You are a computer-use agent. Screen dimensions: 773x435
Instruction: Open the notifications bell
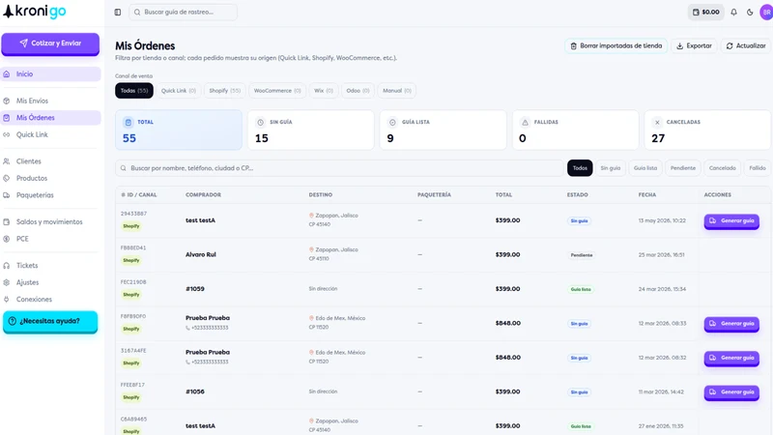click(x=733, y=12)
